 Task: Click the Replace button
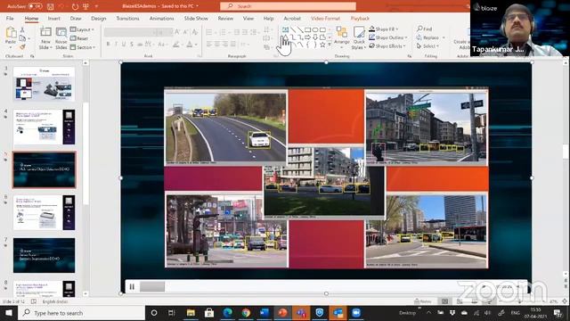pos(427,37)
